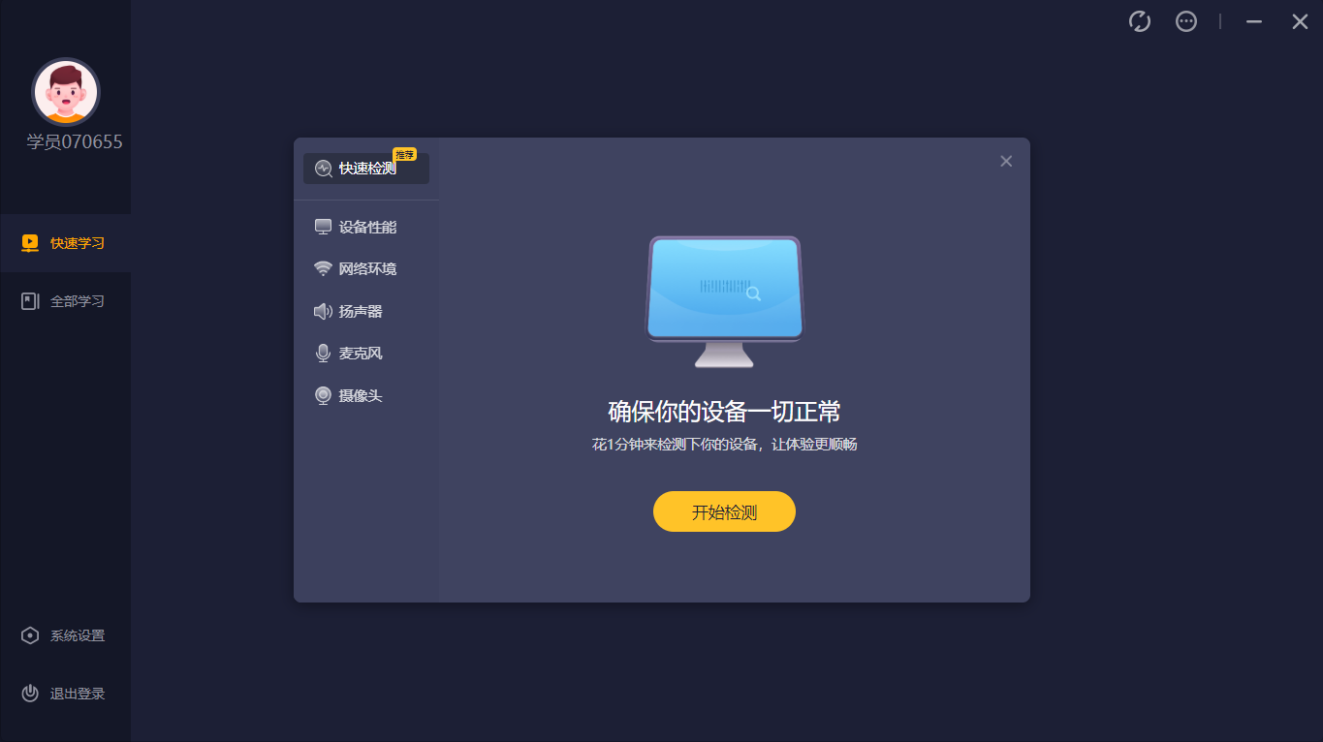
Task: Click the blue monitor illustration
Action: tap(724, 301)
